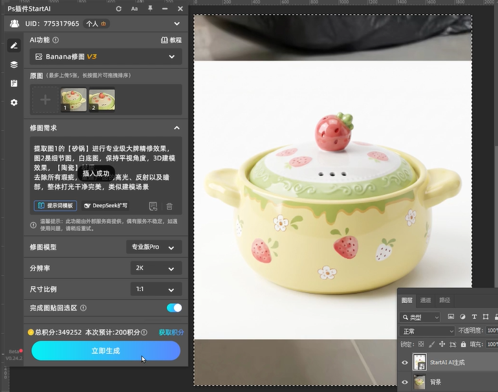Open the layer 类型 filter dropdown
This screenshot has height=392, width=498.
pyautogui.click(x=420, y=317)
